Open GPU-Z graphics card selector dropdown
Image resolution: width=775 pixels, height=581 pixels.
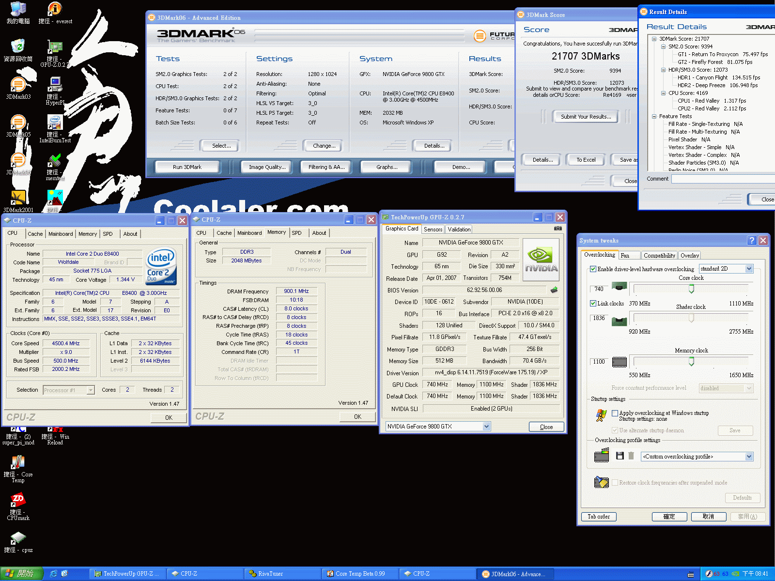486,427
